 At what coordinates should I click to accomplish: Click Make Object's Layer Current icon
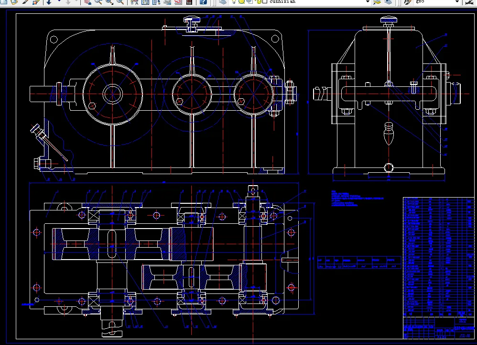[377, 2]
